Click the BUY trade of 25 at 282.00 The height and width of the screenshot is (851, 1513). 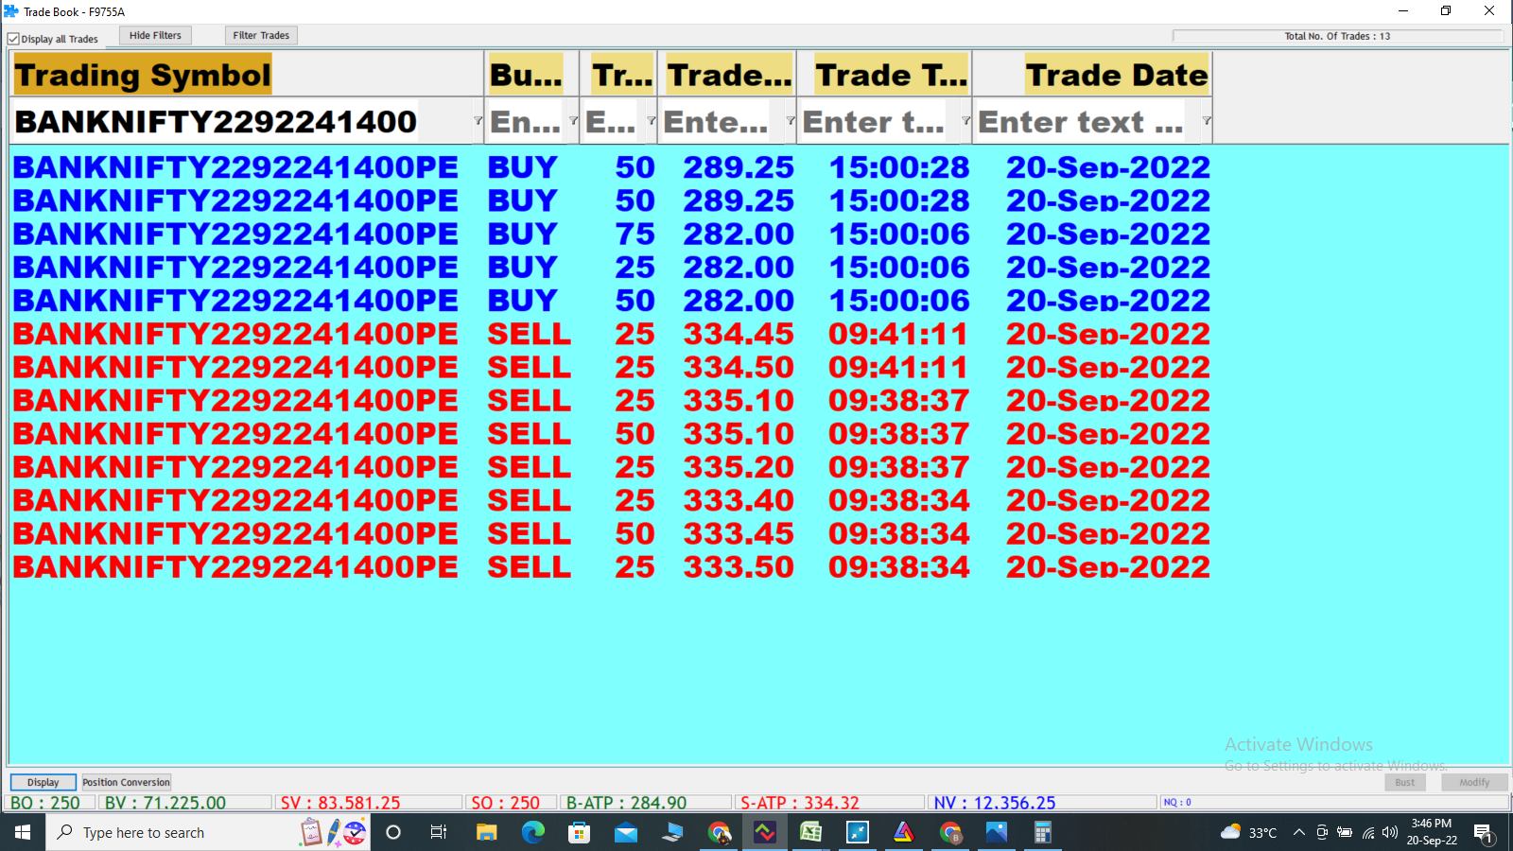(x=611, y=268)
